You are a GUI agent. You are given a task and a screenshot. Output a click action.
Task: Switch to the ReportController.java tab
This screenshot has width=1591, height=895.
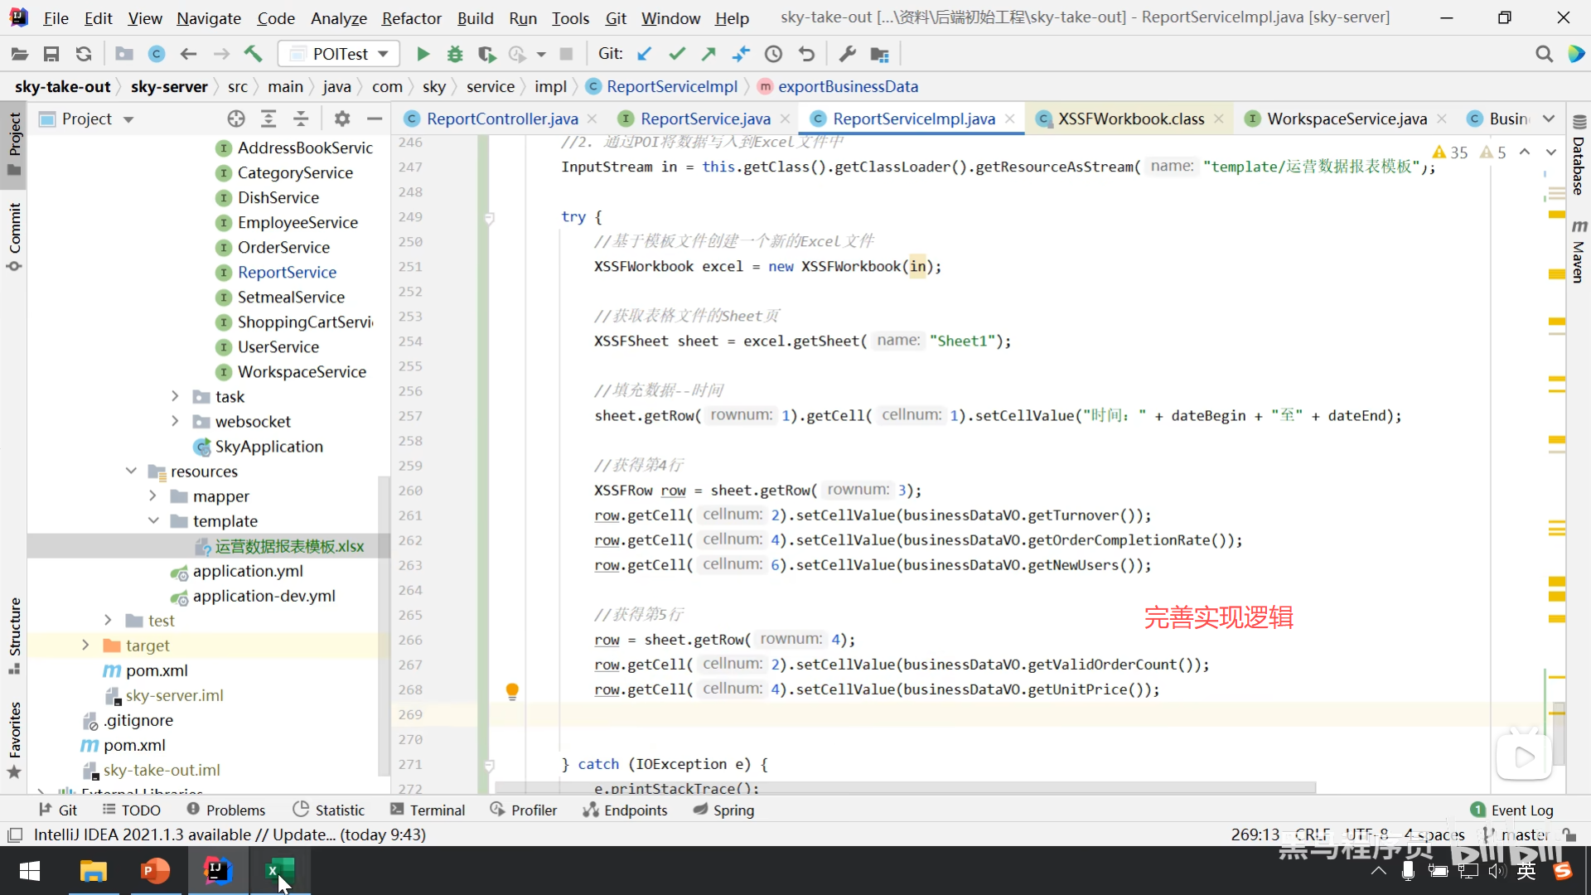click(501, 119)
